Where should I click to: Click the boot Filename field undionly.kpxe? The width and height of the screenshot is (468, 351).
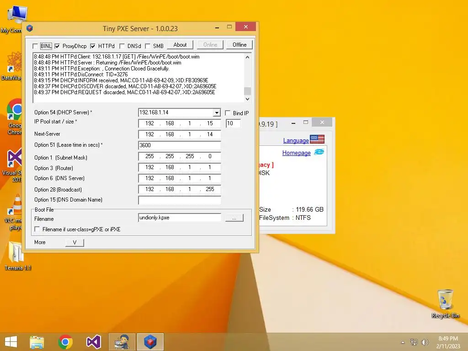click(180, 218)
